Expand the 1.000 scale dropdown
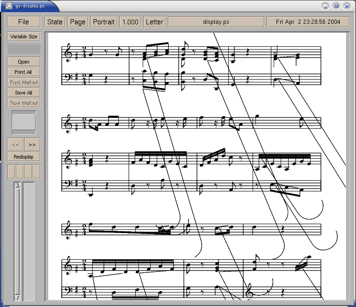This screenshot has width=356, height=307. tap(130, 22)
